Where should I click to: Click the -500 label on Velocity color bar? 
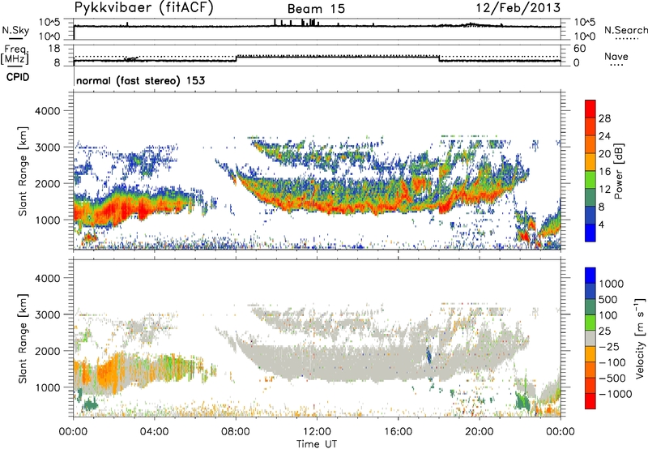[612, 378]
